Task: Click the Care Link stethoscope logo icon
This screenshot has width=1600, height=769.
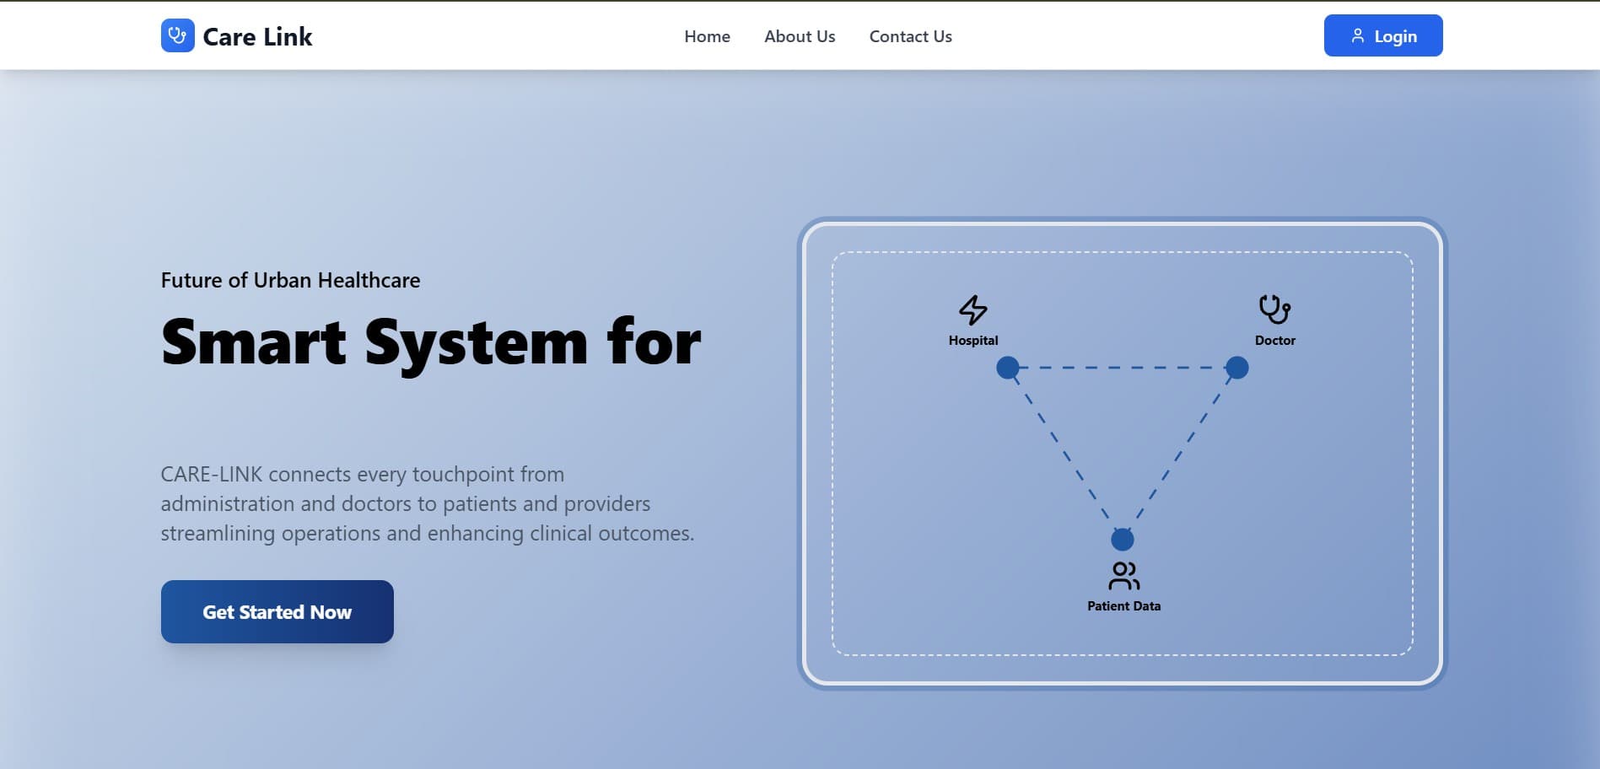Action: coord(177,36)
